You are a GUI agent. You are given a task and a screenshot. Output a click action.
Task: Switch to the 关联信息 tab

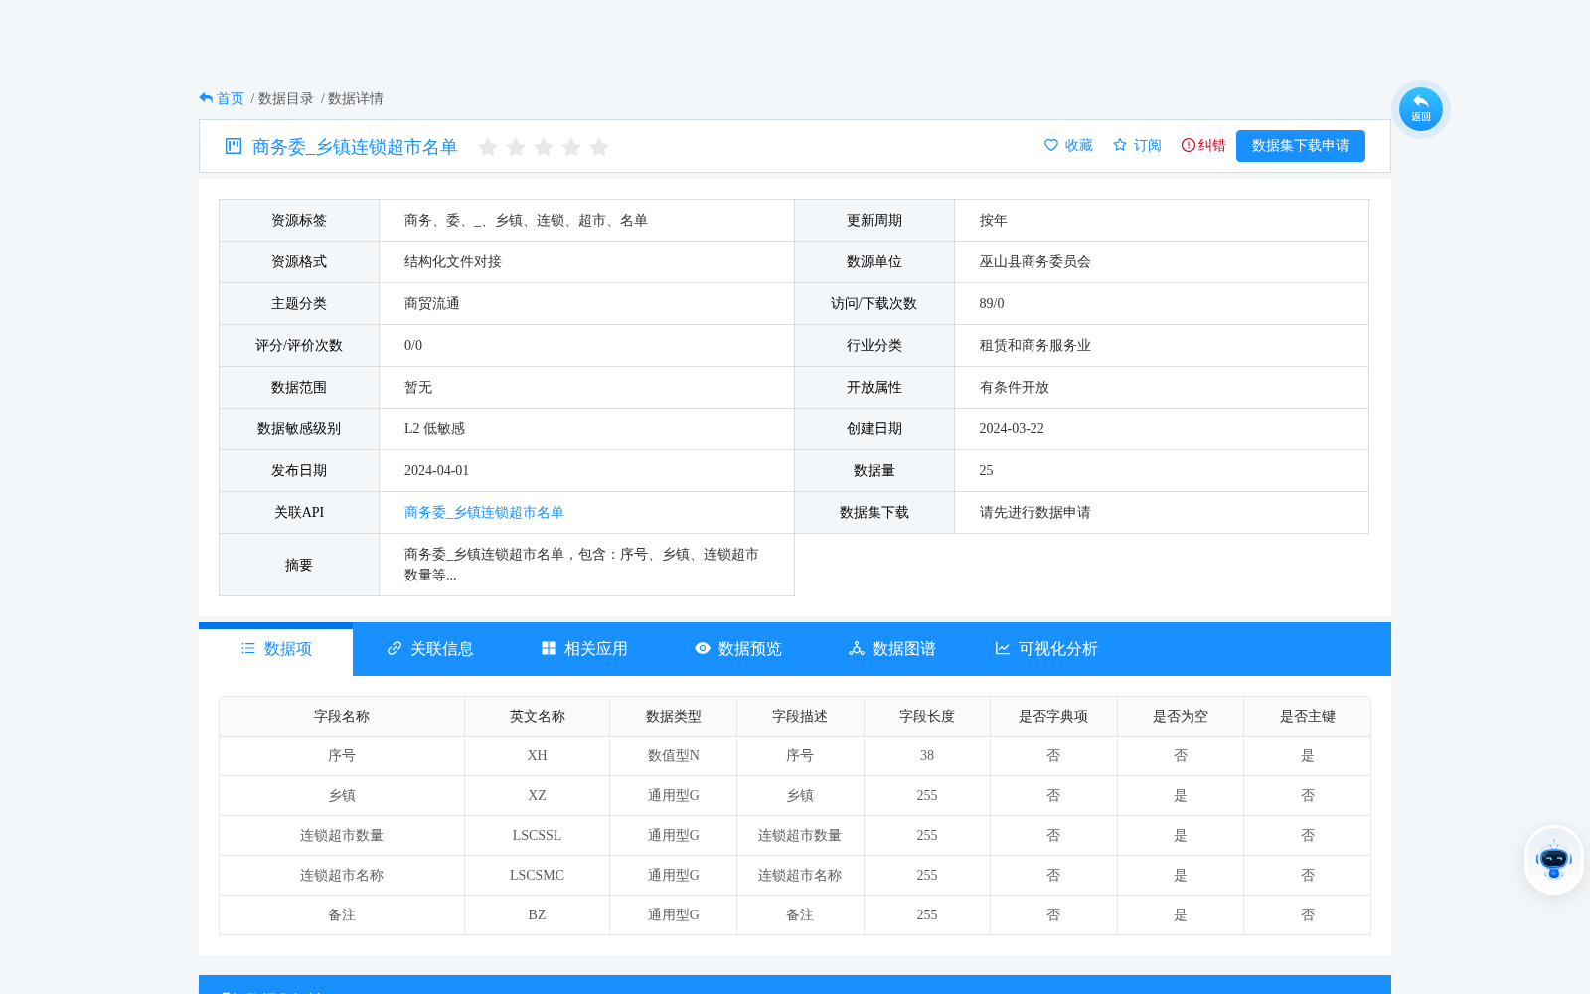point(430,649)
